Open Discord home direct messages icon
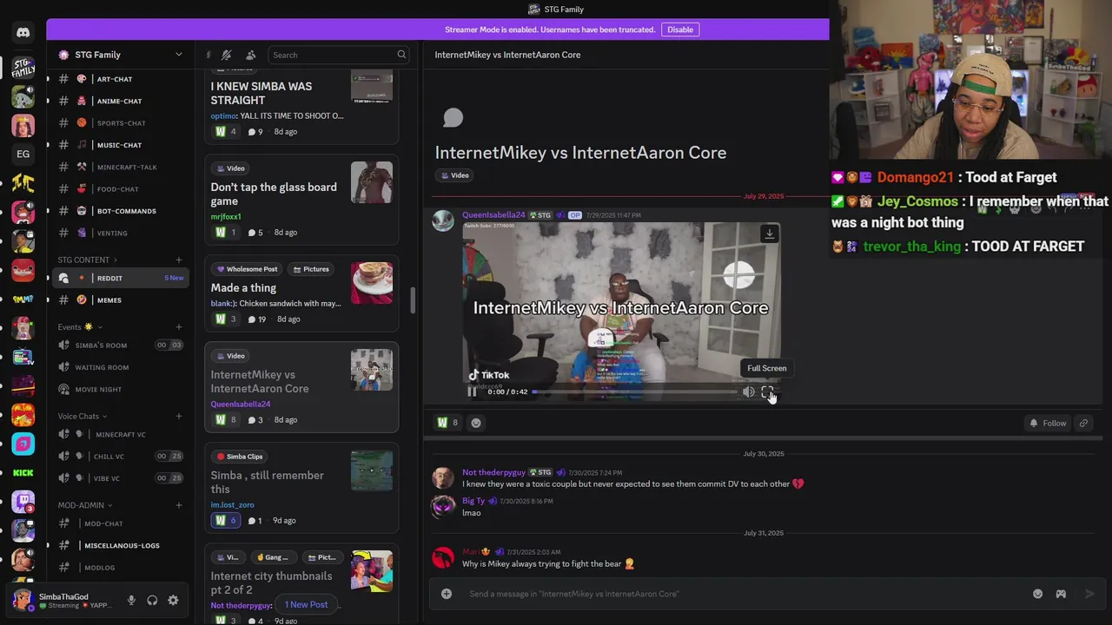The image size is (1112, 625). [x=23, y=32]
